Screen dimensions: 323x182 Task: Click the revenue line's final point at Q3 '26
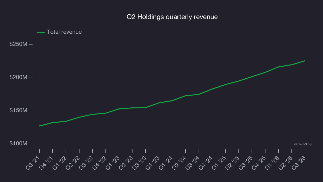point(305,61)
